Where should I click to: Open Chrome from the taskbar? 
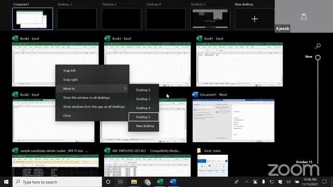[147, 182]
